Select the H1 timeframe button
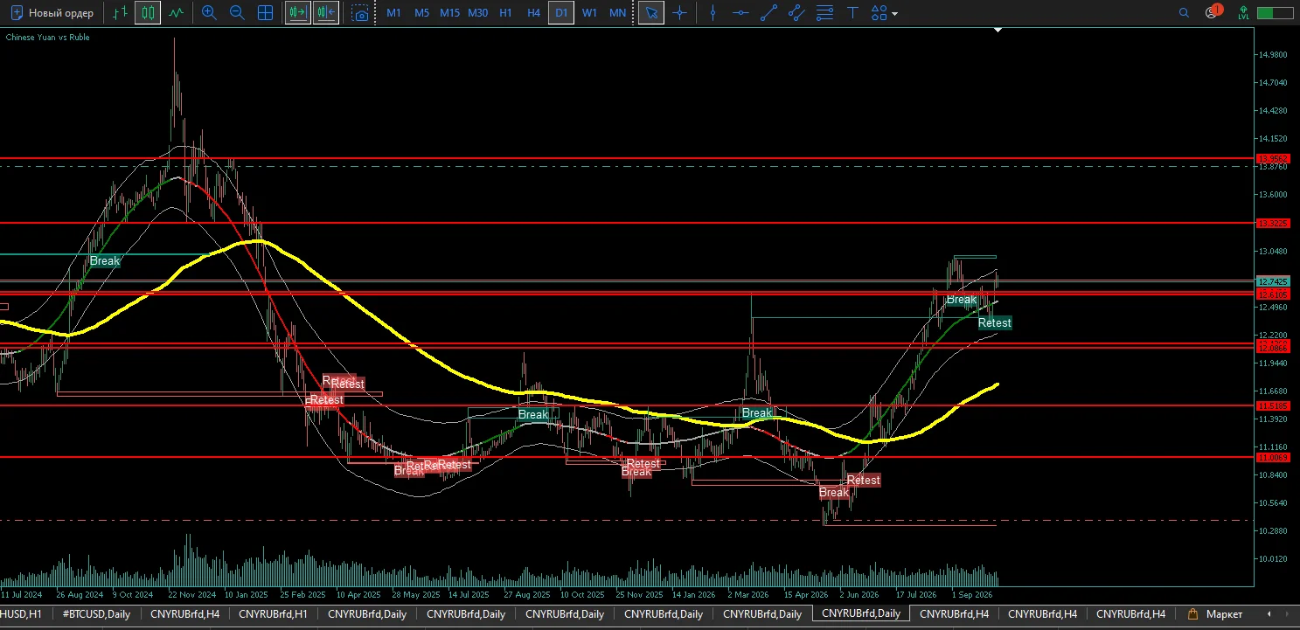The image size is (1300, 630). (506, 13)
